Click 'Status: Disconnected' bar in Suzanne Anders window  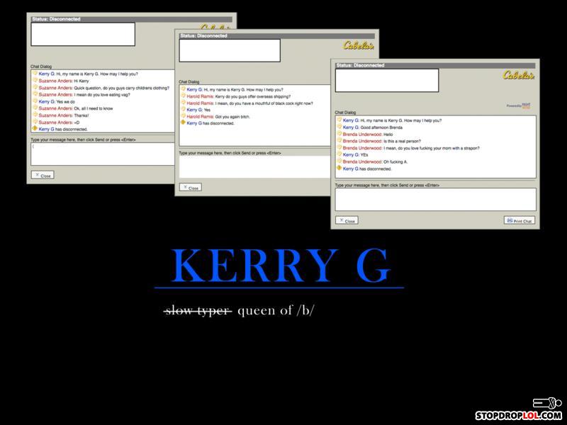point(132,19)
